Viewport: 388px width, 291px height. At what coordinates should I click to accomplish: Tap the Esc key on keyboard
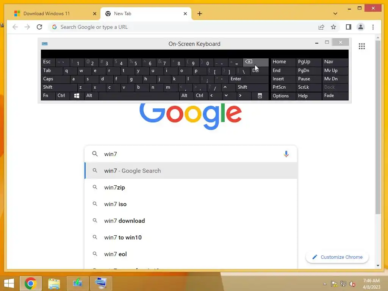coord(48,62)
